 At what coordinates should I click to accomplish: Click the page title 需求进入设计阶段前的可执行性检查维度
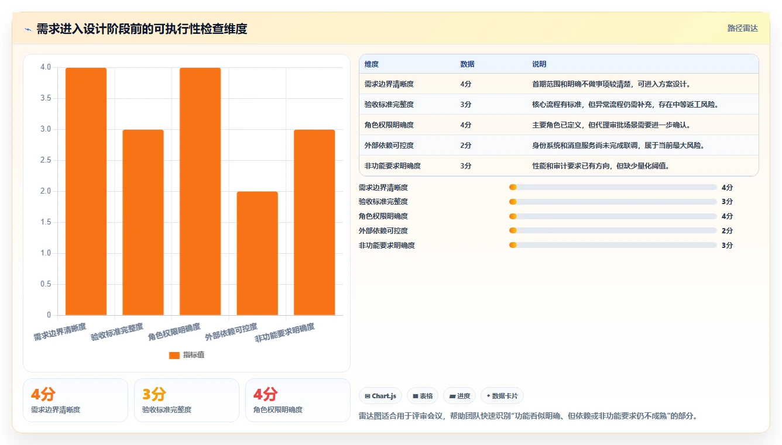pos(142,29)
